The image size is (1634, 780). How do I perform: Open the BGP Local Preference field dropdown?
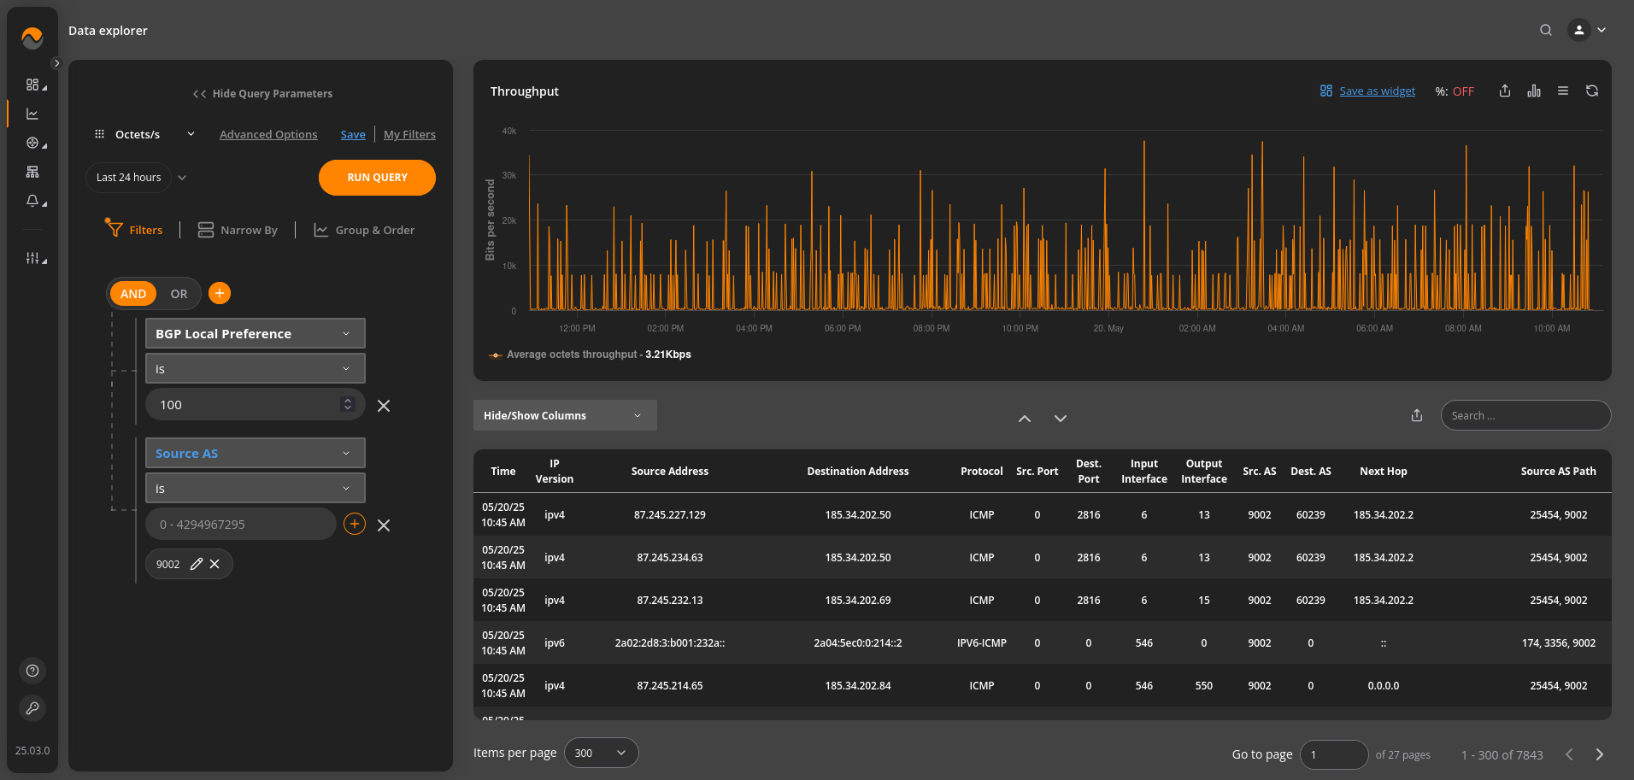click(x=255, y=333)
